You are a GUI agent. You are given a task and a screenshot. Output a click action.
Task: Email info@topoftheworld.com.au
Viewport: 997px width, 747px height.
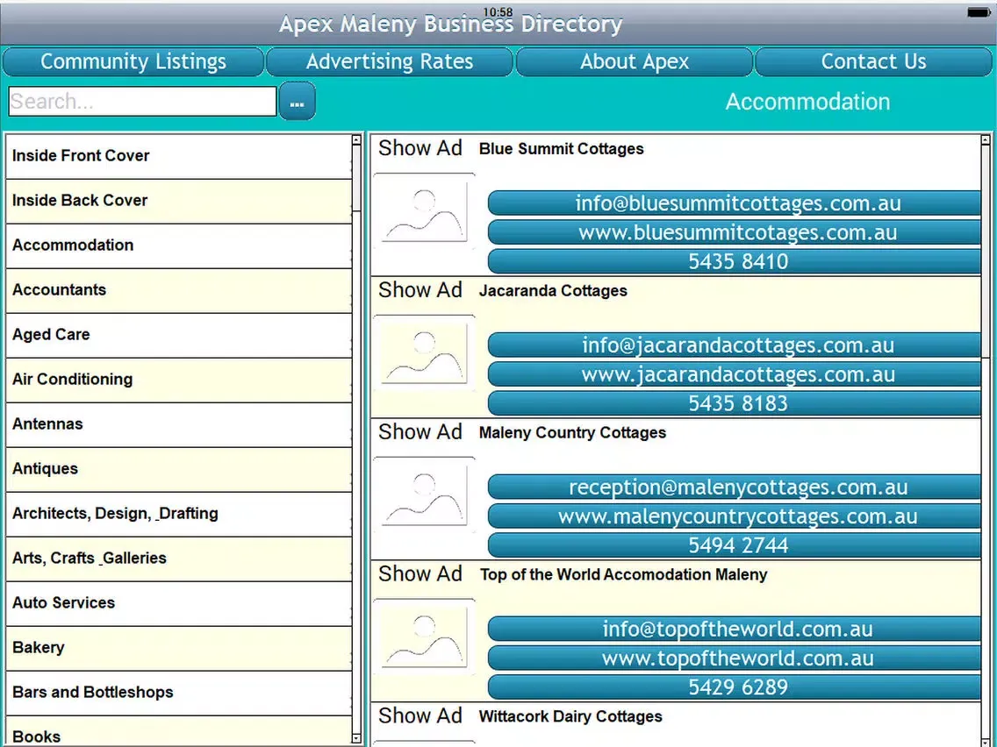pos(735,629)
